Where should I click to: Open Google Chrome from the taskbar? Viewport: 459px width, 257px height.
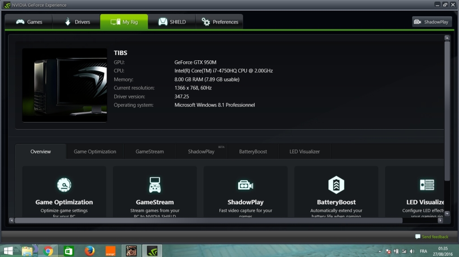(x=48, y=251)
